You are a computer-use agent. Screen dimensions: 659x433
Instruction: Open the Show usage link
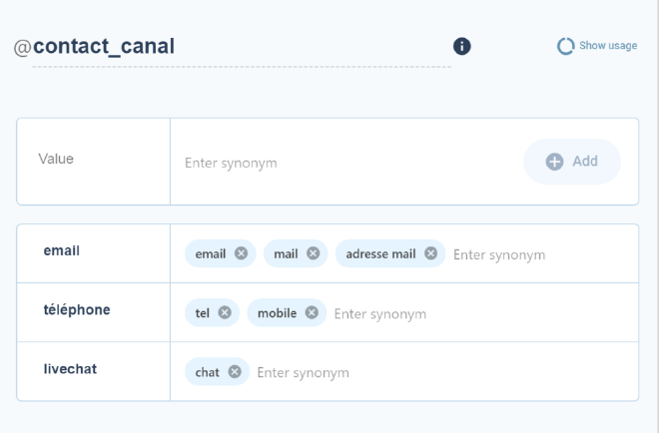pos(608,45)
